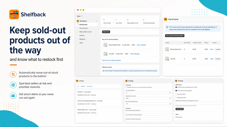227x127 pixels.
Task: Enable automatically move out-of-stock products checkbox
Action: [x=126, y=87]
